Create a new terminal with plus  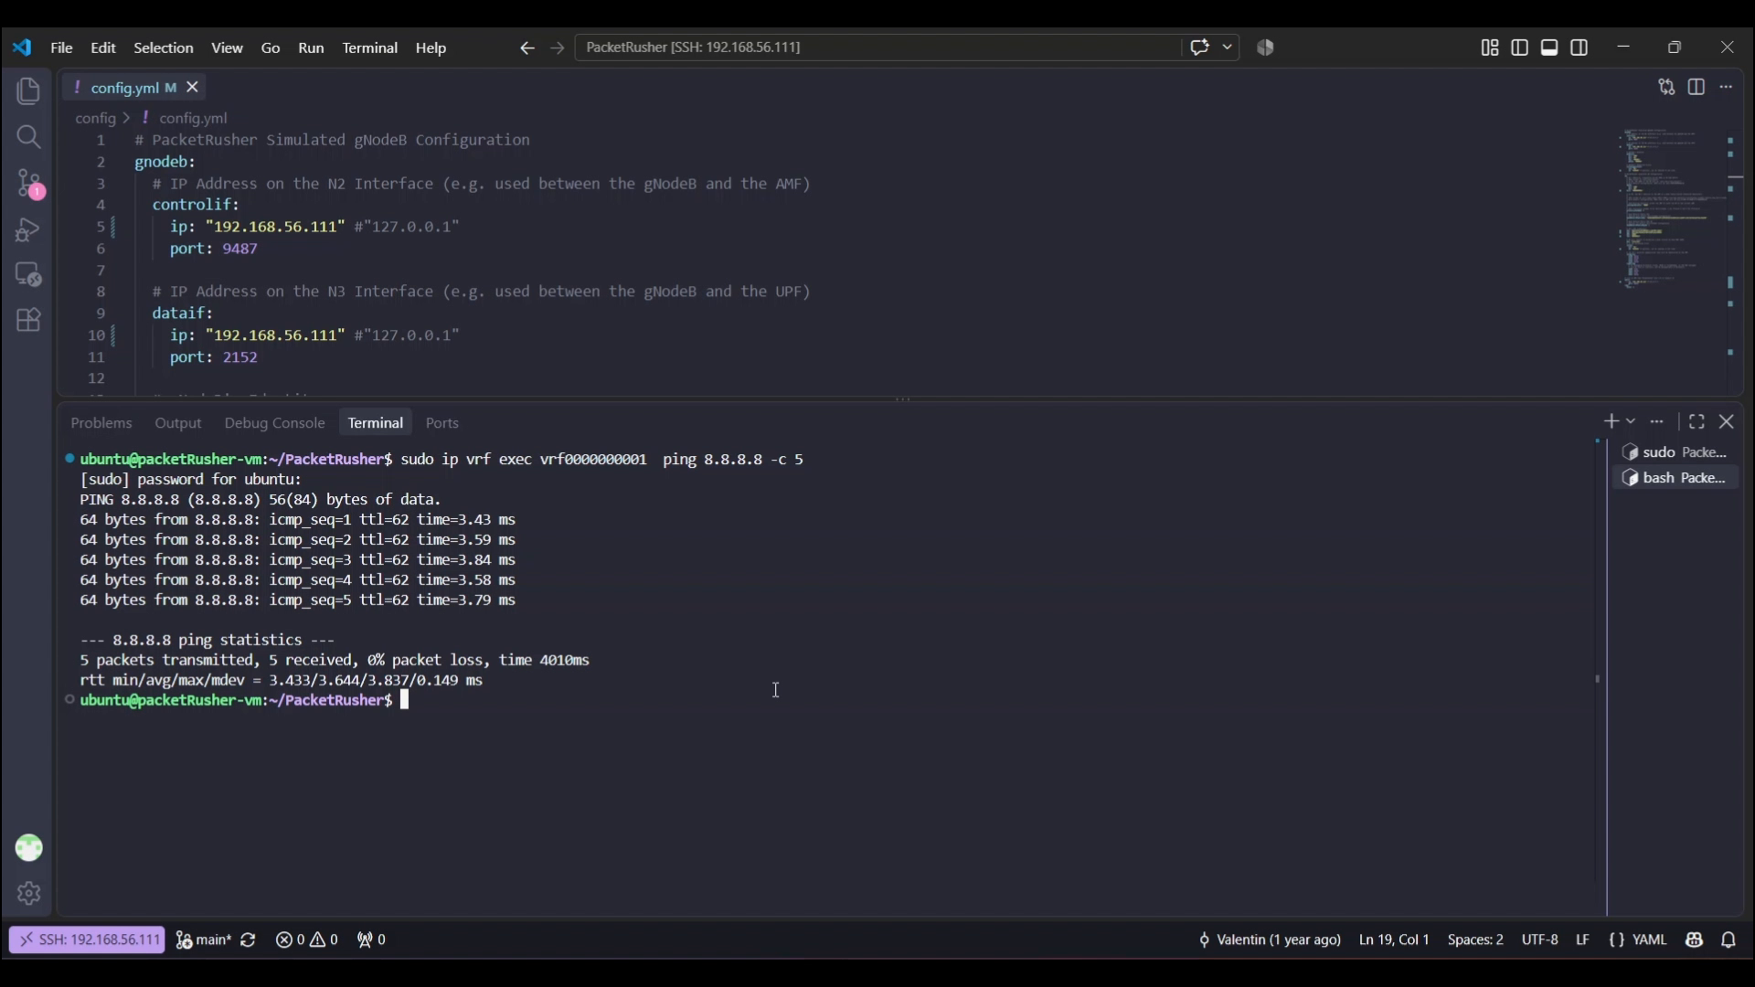pyautogui.click(x=1611, y=422)
